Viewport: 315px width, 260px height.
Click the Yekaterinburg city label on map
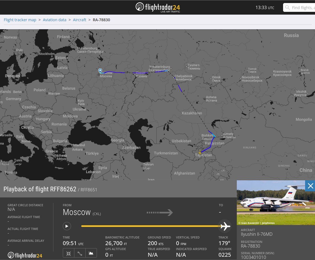point(159,68)
